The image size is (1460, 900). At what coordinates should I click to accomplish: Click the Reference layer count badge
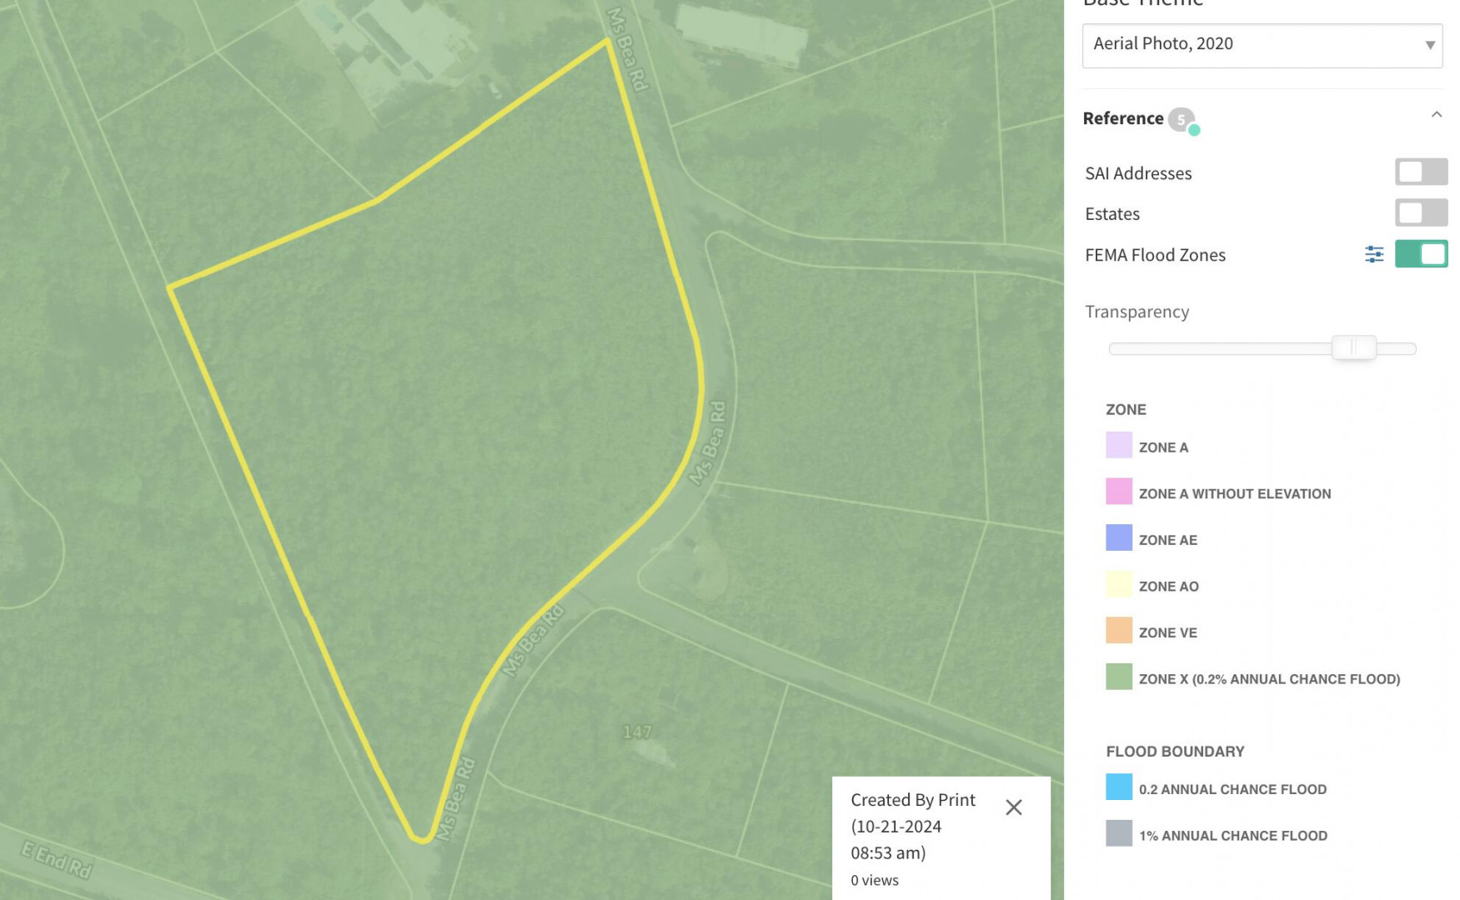coord(1181,120)
